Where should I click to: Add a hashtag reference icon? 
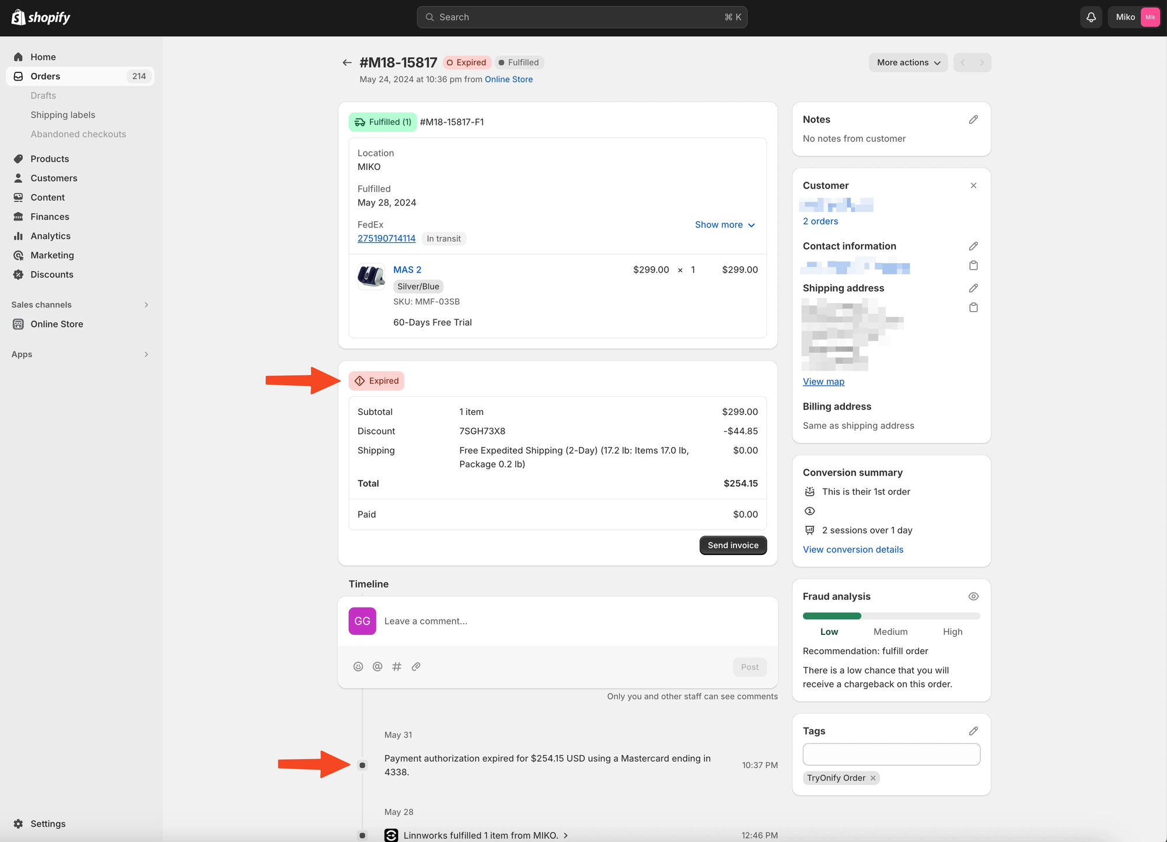pos(397,666)
